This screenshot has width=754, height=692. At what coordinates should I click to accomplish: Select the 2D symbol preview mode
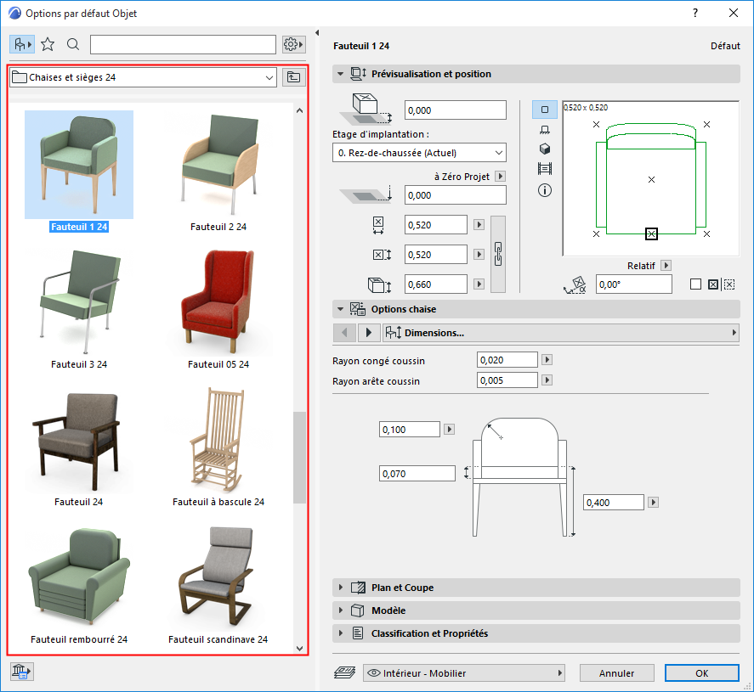(x=545, y=110)
